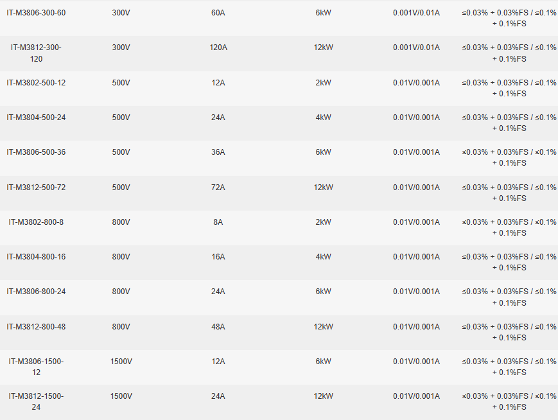
Task: Click 12kW power in IT-M3812-1500-24 row
Action: coord(323,396)
